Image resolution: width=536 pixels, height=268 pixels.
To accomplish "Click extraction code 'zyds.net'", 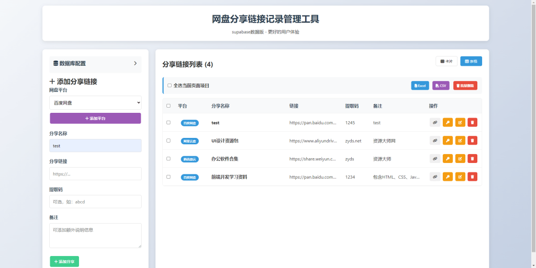I will click(353, 141).
